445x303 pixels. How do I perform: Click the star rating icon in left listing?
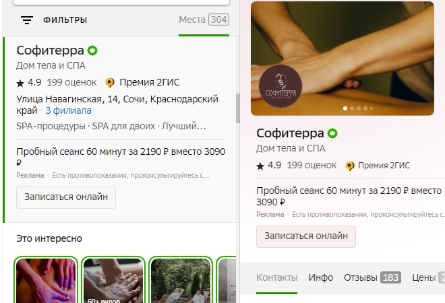click(20, 83)
